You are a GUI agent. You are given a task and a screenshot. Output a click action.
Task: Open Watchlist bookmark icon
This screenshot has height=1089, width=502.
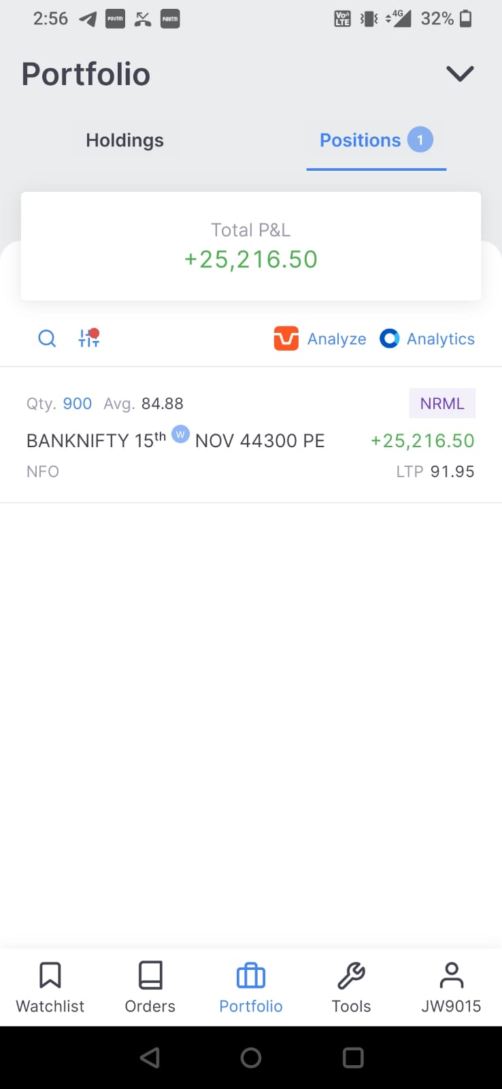point(50,975)
